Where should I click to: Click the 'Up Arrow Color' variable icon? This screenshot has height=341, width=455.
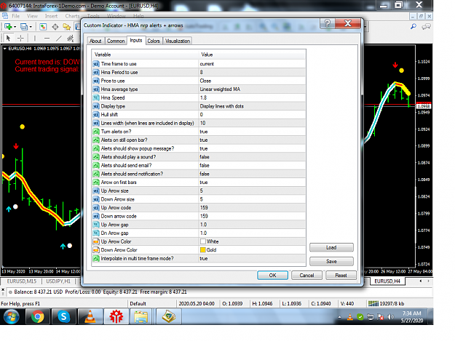(96, 241)
